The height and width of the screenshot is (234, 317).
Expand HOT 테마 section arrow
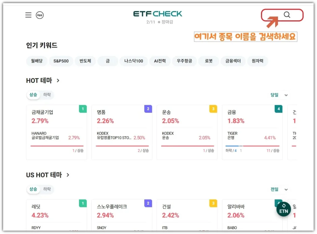click(58, 80)
